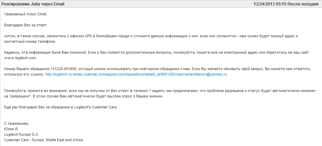Click line 'Ещё раз благодарю Вас за обращение'

(61, 107)
